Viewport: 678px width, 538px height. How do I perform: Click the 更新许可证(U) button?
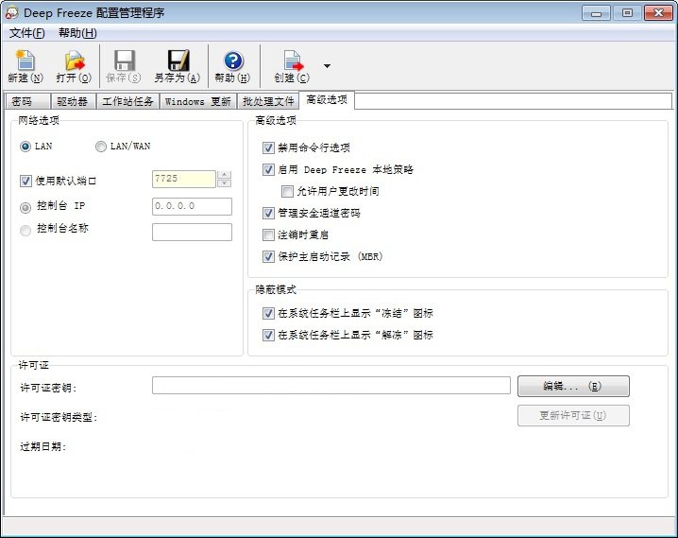tap(573, 415)
